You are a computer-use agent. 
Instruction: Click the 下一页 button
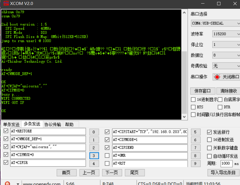(112, 173)
